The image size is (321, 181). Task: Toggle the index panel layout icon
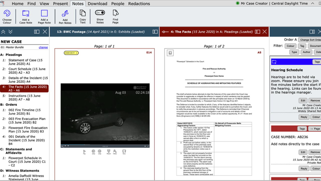pos(37,32)
